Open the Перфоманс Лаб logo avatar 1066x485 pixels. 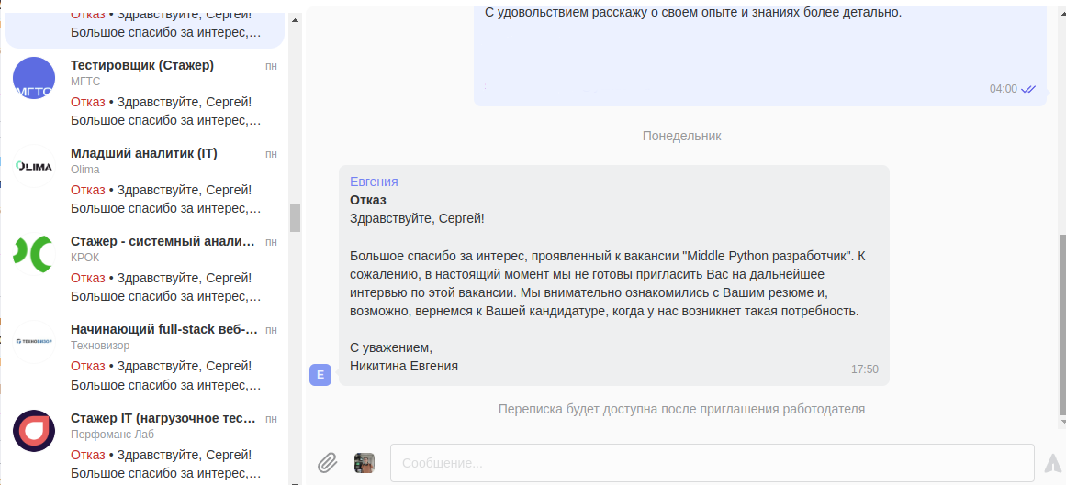tap(34, 431)
